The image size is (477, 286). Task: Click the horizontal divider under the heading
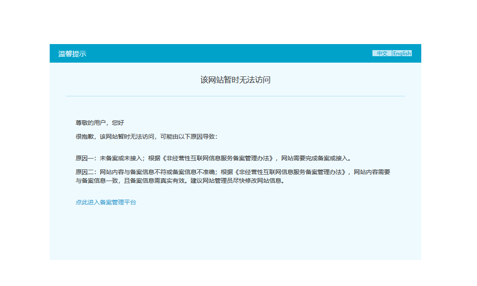click(x=235, y=96)
